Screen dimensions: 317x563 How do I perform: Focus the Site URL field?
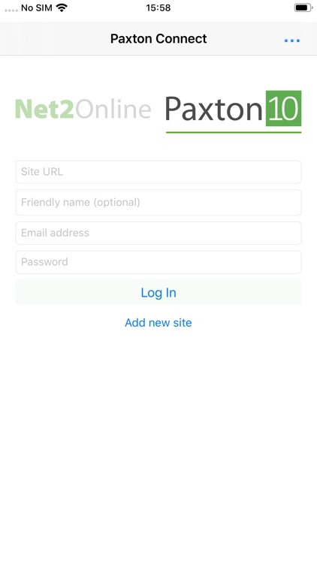[158, 172]
